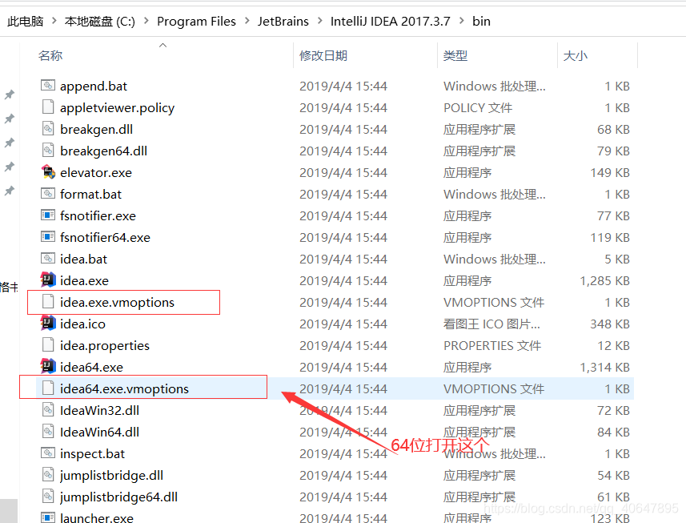Navigate to Program Files breadcrumb
The width and height of the screenshot is (686, 523).
coord(196,21)
